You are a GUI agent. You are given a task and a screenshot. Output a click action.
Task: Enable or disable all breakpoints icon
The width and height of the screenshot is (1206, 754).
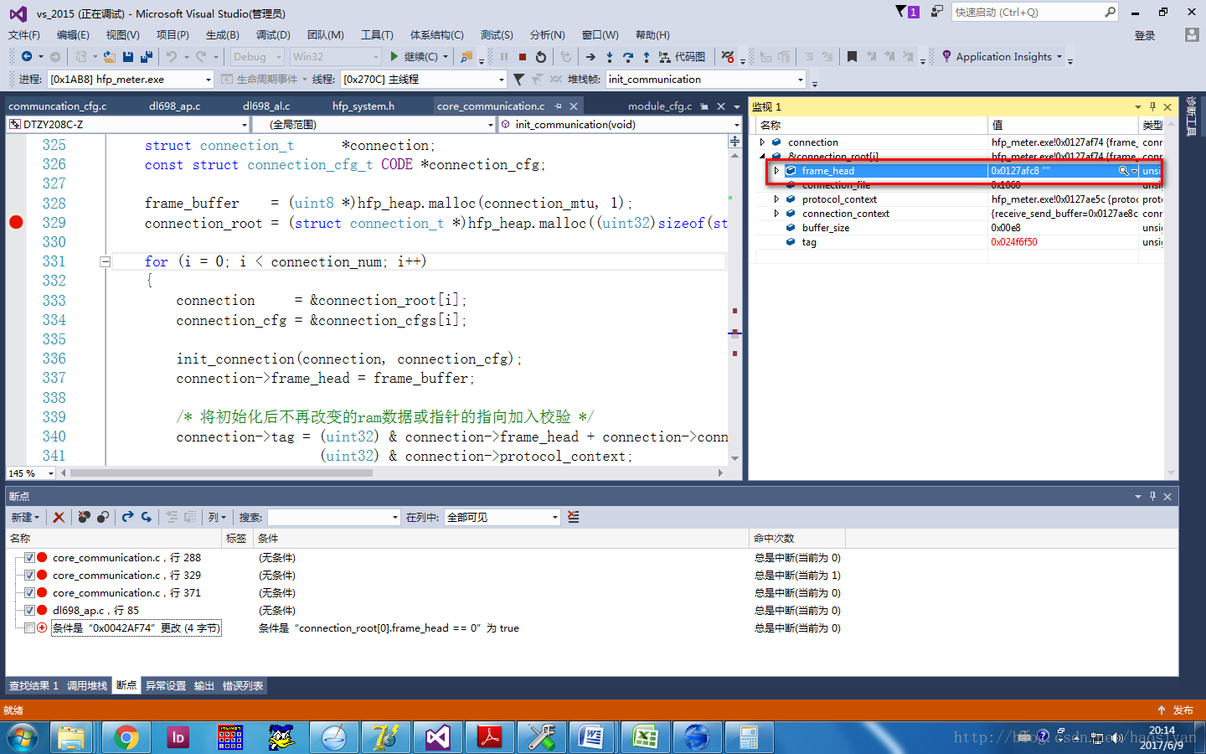click(102, 517)
